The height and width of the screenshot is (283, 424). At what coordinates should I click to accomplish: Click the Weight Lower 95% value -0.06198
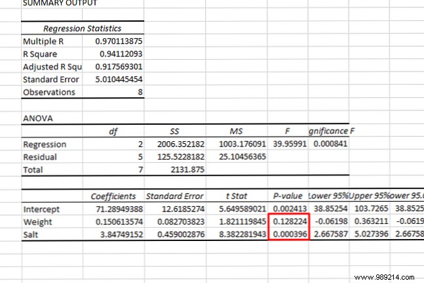point(331,221)
